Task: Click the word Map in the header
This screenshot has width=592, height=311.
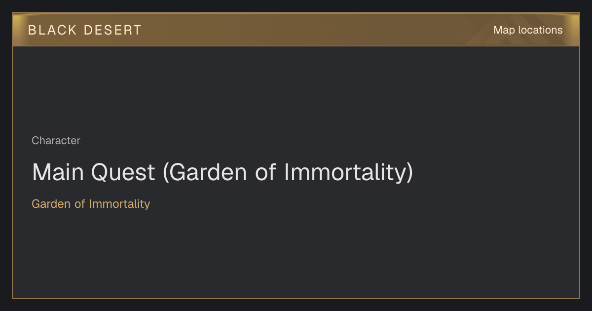Action: tap(504, 30)
